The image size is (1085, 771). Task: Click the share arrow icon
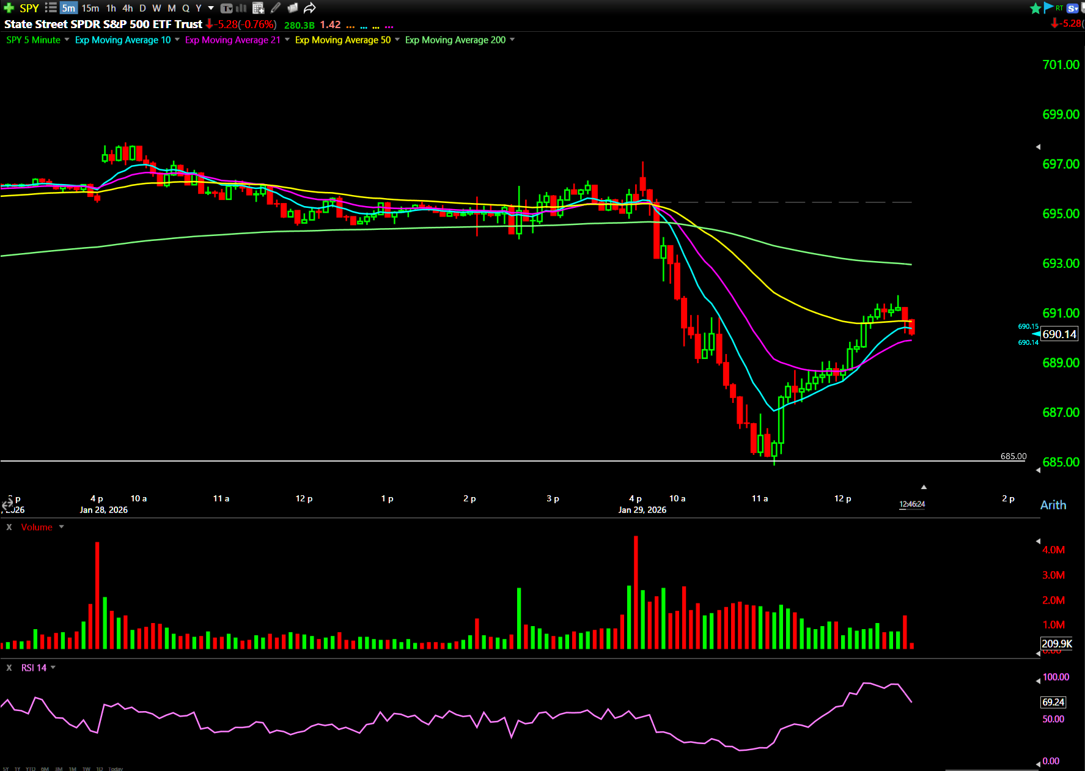[x=310, y=8]
